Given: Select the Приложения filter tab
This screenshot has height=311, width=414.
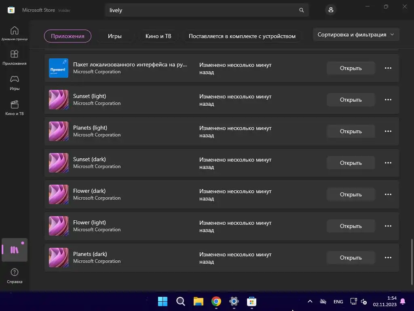Looking at the screenshot, I should 68,36.
